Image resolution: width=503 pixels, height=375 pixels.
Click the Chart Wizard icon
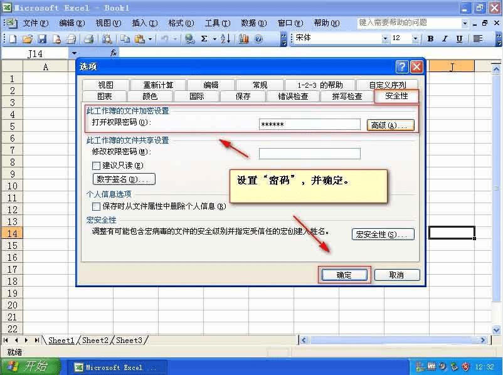[244, 39]
